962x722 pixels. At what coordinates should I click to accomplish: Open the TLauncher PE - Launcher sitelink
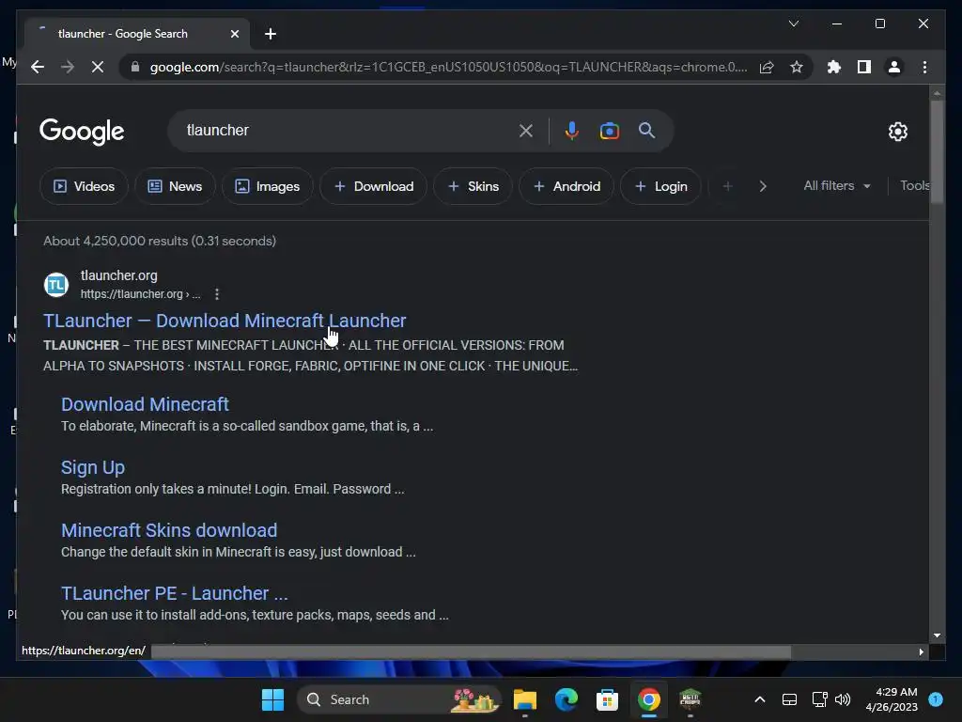pos(174,593)
